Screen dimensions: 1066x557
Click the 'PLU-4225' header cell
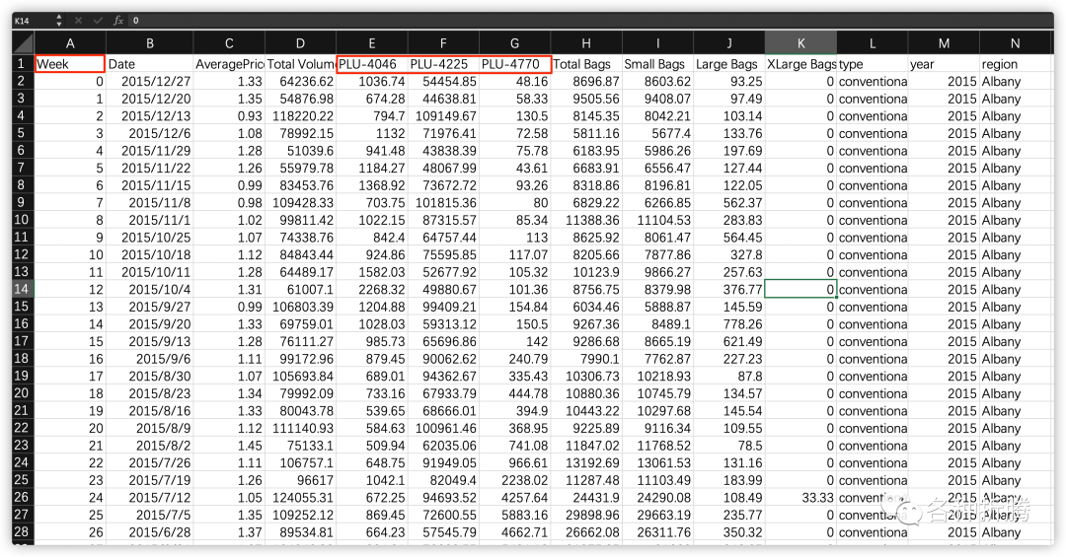tap(443, 64)
